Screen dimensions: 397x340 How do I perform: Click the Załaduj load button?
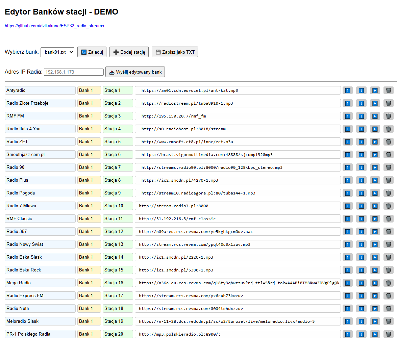click(x=92, y=52)
